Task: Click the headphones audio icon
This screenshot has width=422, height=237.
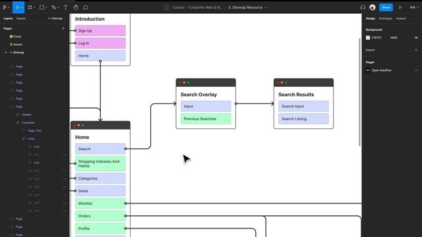Action: pyautogui.click(x=363, y=7)
